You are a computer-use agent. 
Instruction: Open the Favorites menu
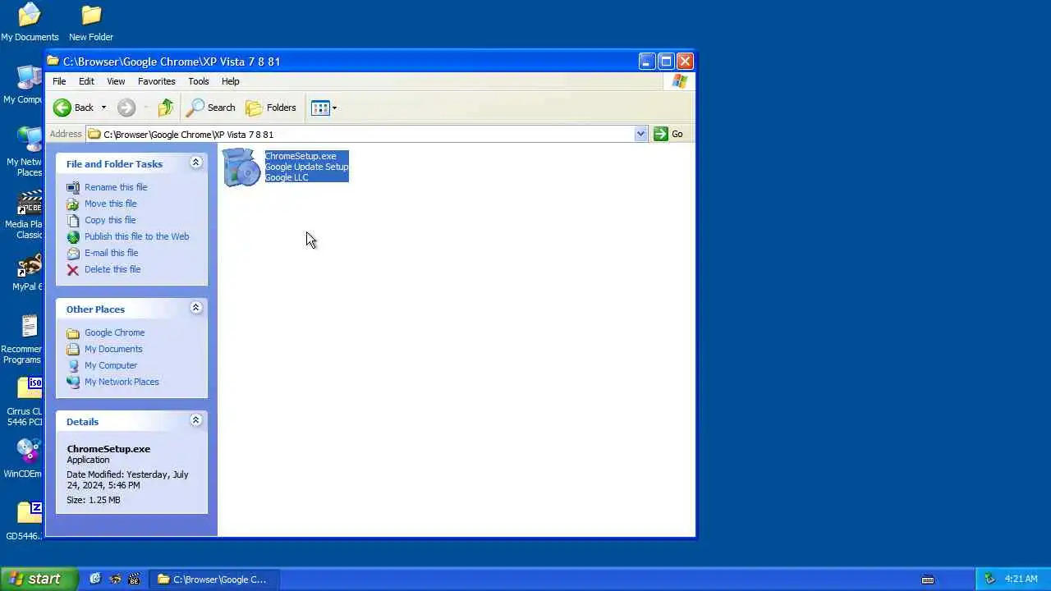[156, 81]
